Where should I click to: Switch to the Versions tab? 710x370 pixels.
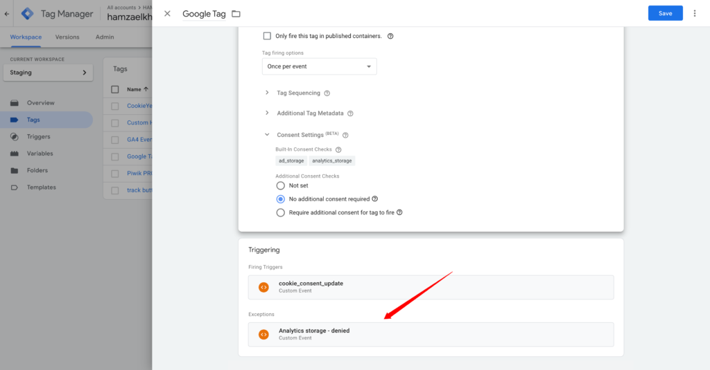tap(67, 37)
